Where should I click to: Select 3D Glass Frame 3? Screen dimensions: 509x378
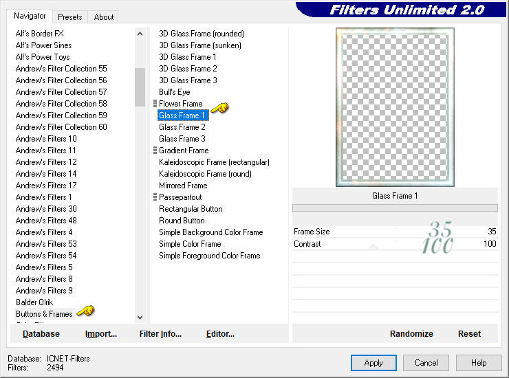pos(188,80)
